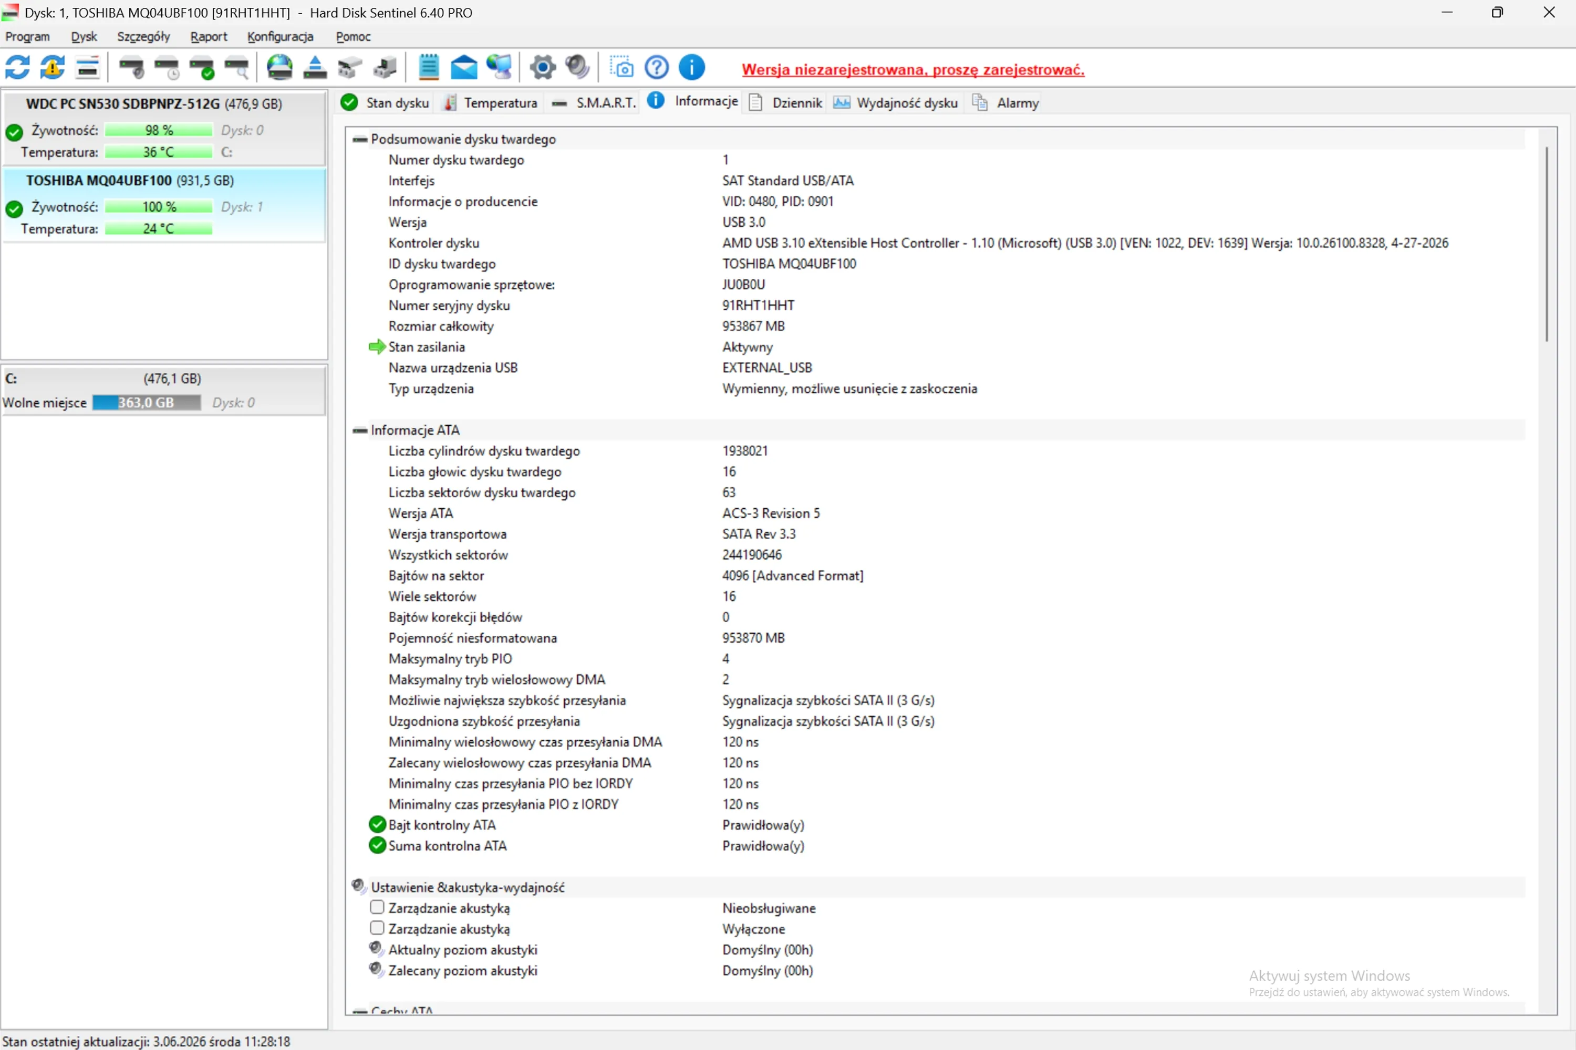
Task: Click green check icon beside Suma kontrolna ATA
Action: pyautogui.click(x=377, y=845)
